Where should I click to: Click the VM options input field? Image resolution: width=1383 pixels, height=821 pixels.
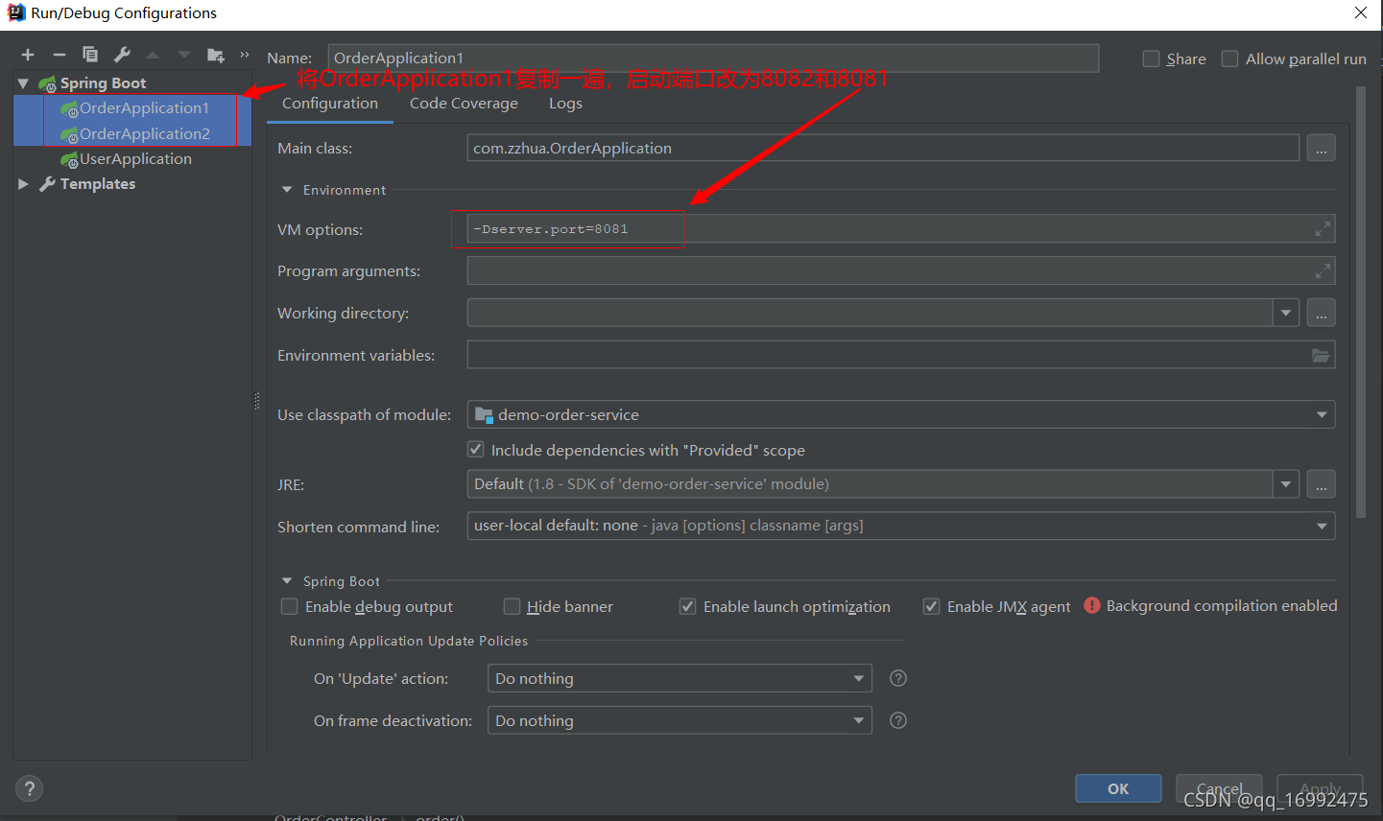coord(900,229)
